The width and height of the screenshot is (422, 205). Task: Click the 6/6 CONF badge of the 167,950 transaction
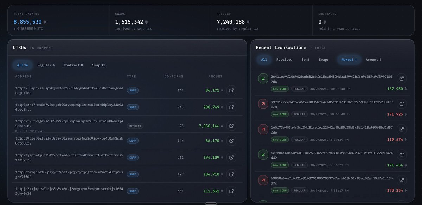tap(280, 89)
